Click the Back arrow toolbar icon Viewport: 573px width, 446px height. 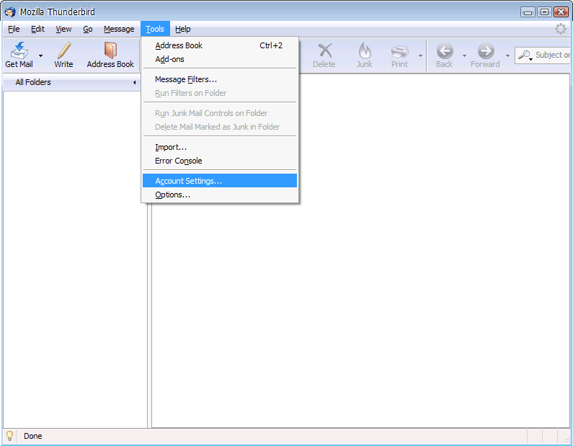tap(445, 51)
